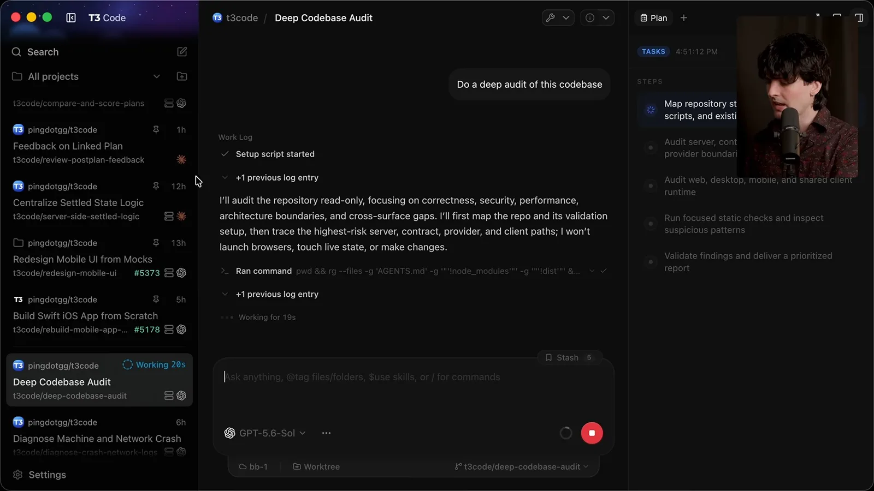Open the GPT-5.6-Sol model selector

click(x=265, y=433)
